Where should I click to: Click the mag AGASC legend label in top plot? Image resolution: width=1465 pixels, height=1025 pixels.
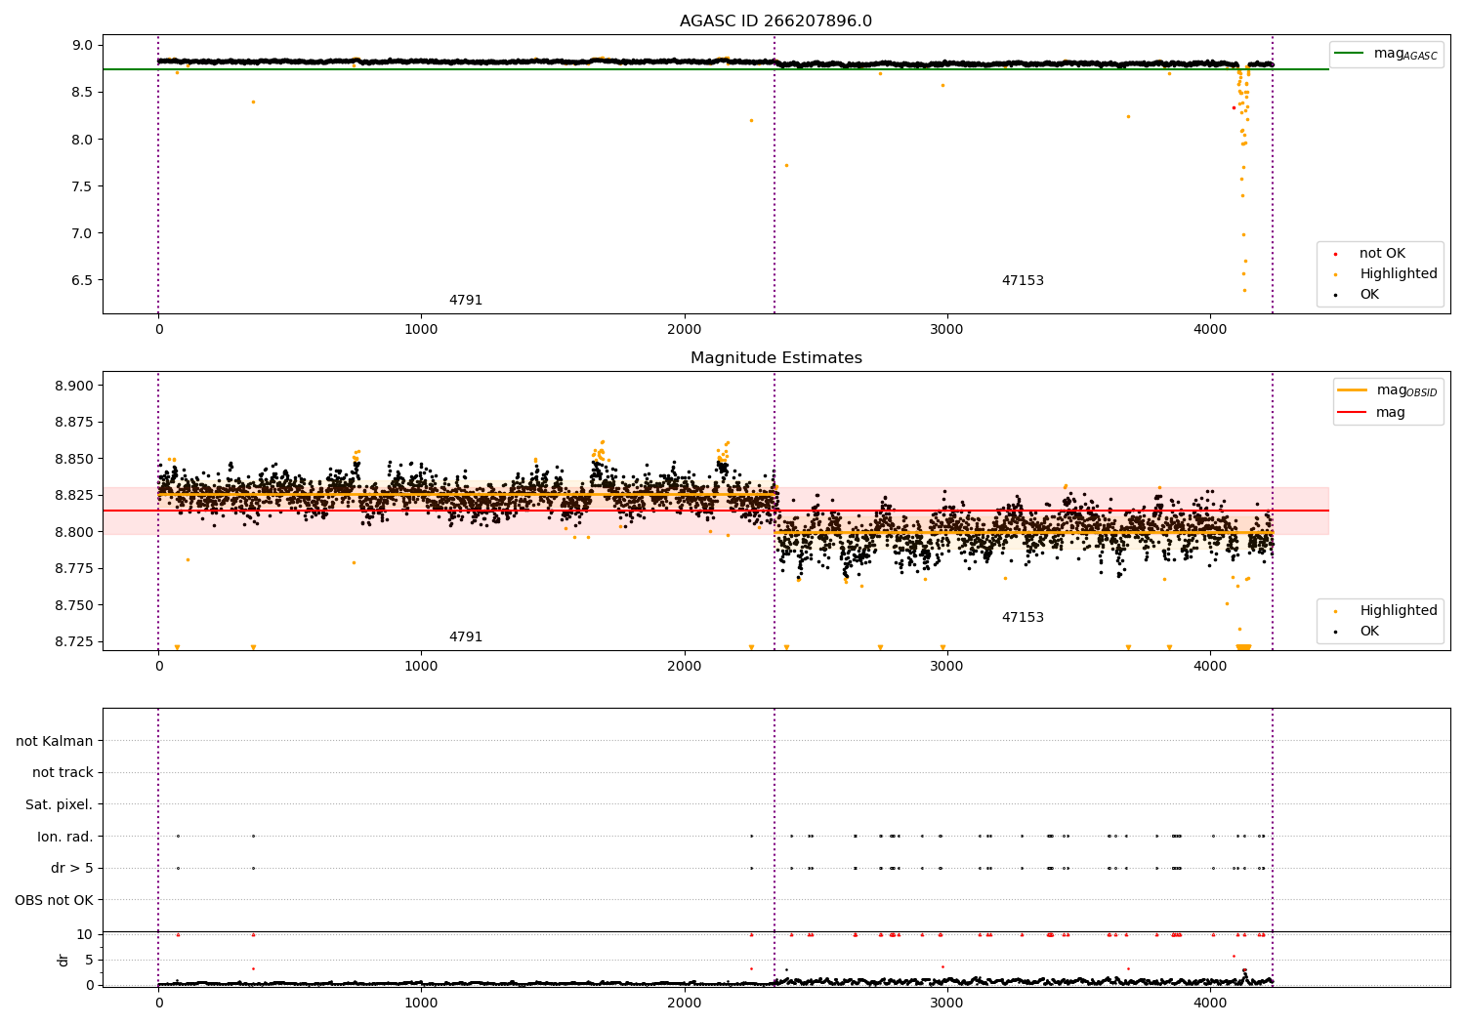[1405, 54]
